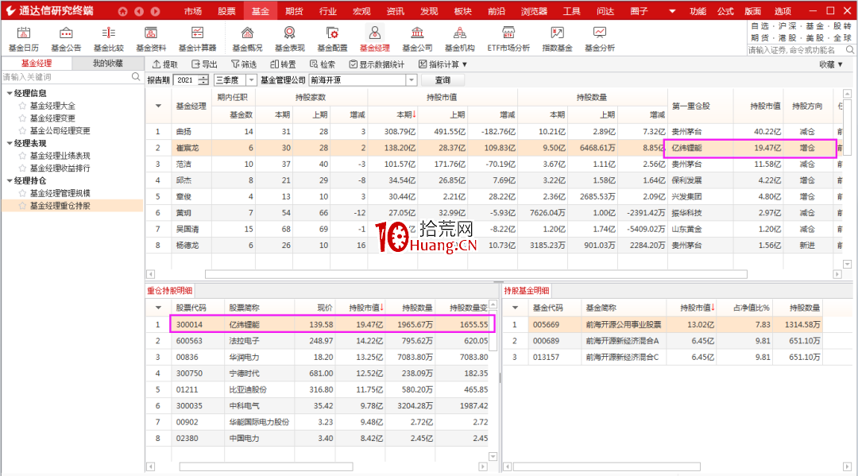
Task: Click the forward arrow in title bar
Action: tap(156, 11)
